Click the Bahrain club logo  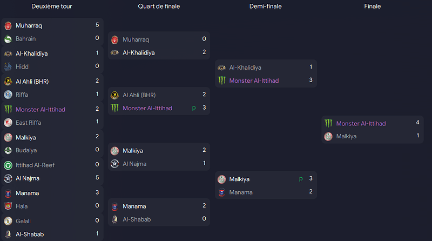[x=8, y=39]
